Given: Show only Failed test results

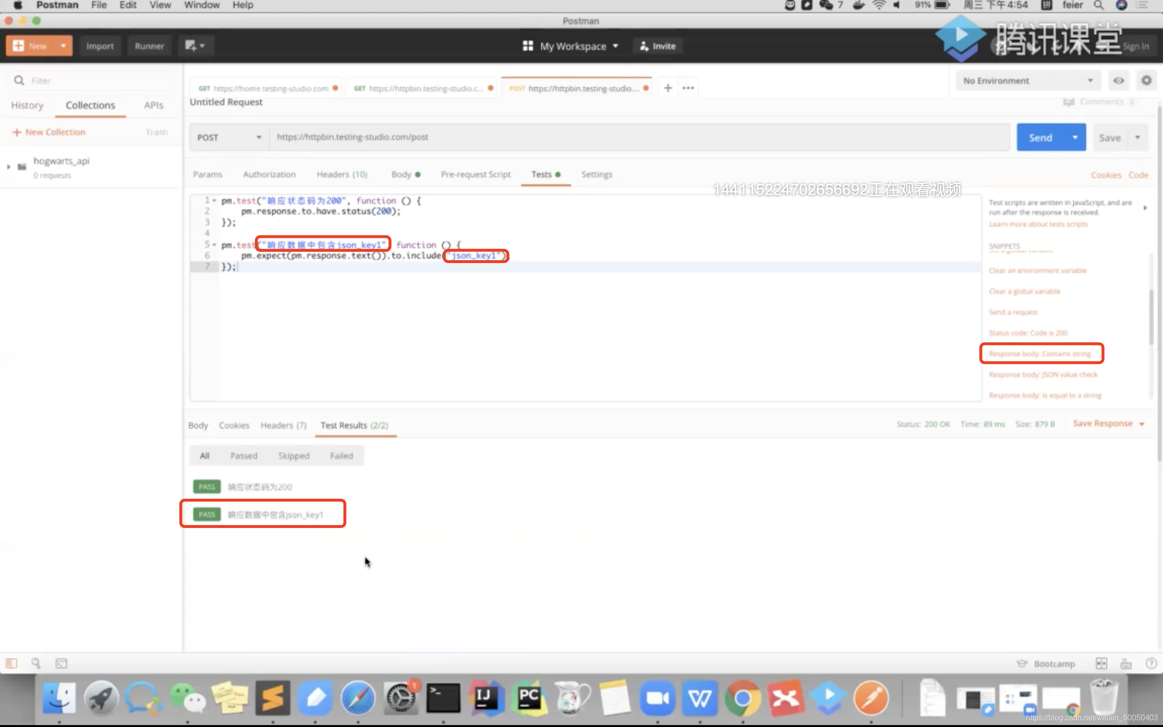Looking at the screenshot, I should click(x=341, y=456).
